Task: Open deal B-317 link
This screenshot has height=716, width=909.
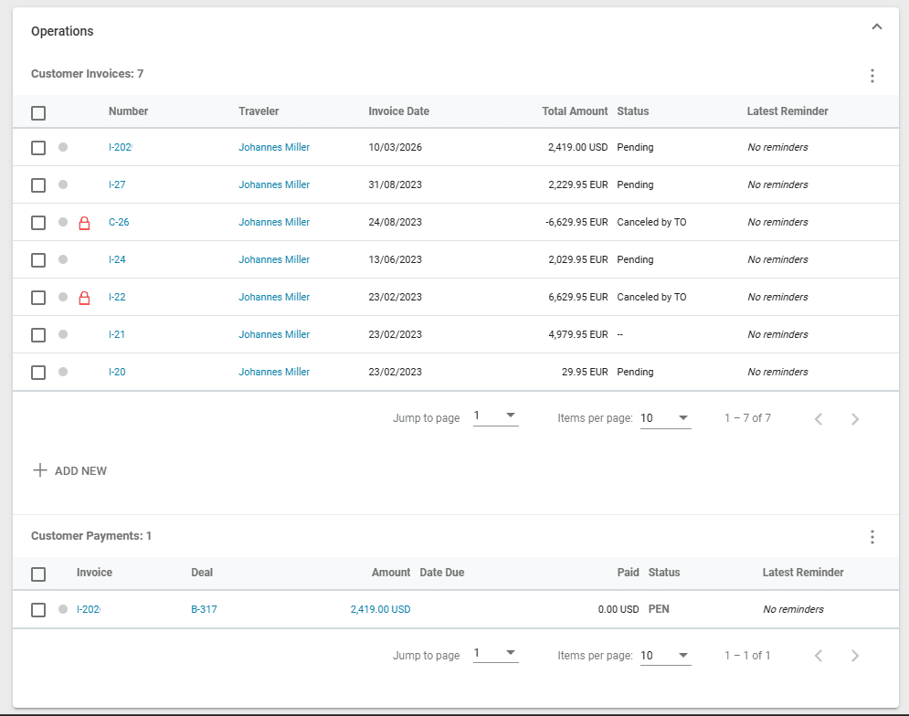Action: [x=204, y=610]
